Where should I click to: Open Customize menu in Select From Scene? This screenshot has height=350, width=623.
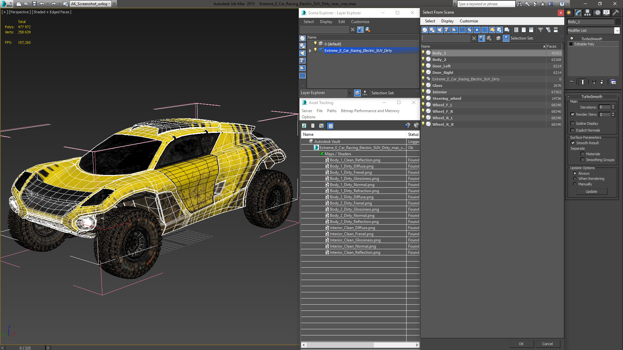click(469, 21)
